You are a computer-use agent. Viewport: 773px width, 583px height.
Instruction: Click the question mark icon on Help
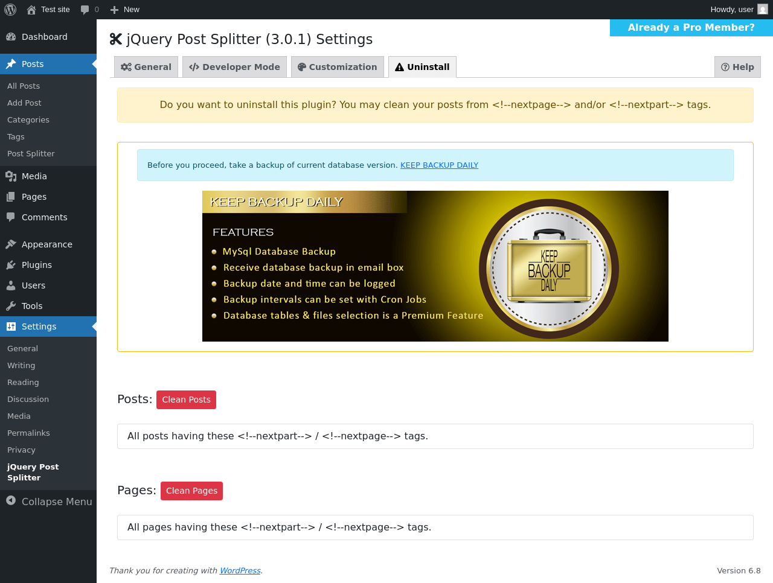(x=725, y=67)
